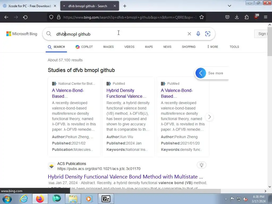Expand the MORE menu
Viewport: 272px width, 204px height.
(213, 47)
